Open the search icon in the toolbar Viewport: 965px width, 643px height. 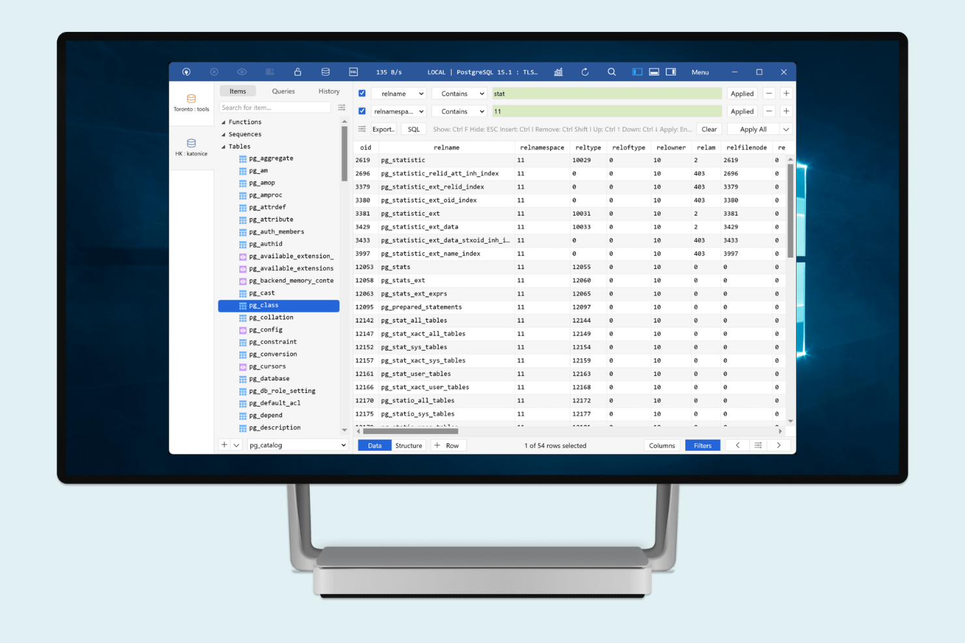612,72
